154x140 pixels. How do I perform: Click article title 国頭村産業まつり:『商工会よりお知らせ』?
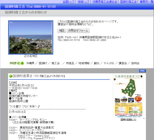[39, 76]
